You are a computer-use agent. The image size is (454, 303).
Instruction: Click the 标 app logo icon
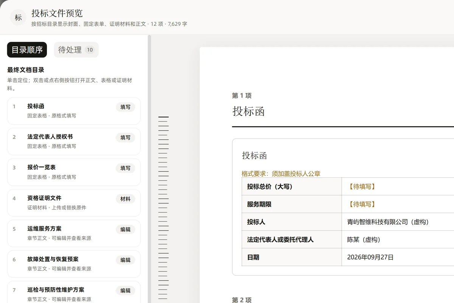[x=18, y=17]
